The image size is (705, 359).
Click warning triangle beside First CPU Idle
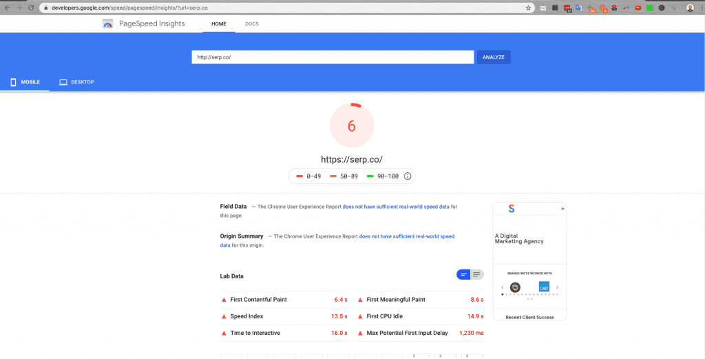360,316
